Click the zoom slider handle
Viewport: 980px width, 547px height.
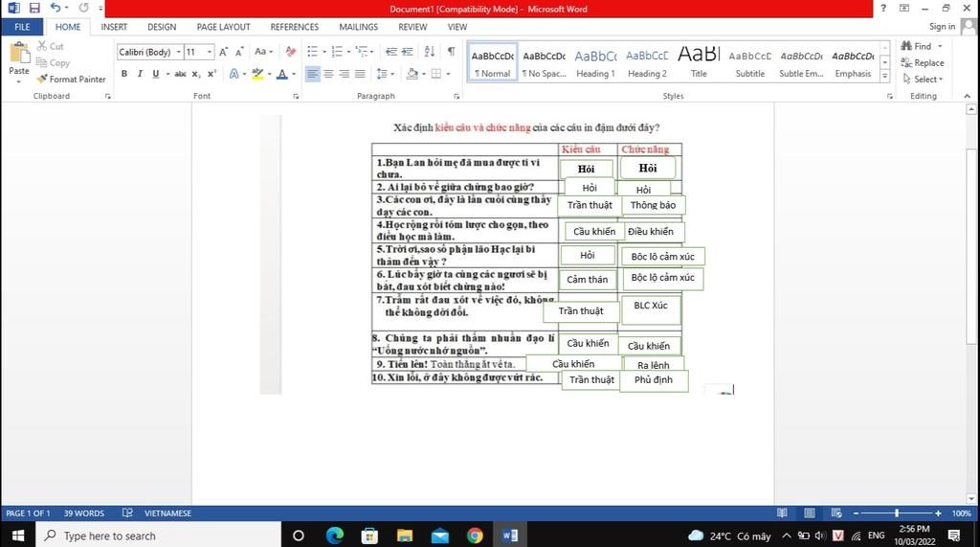[897, 513]
